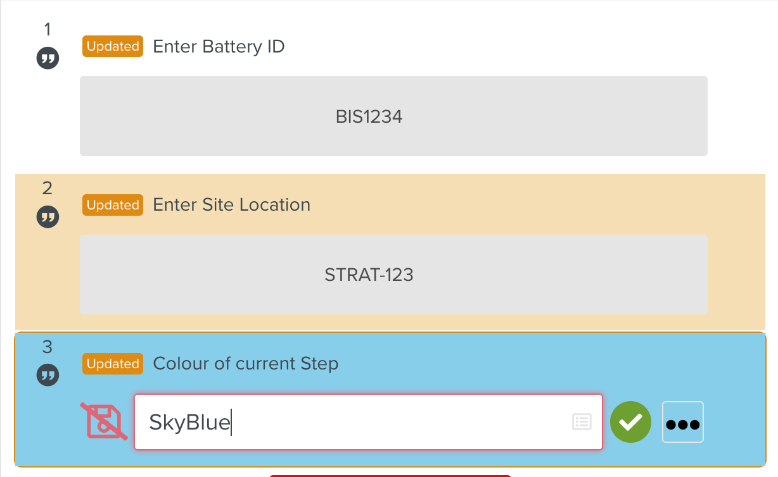Screen dimensions: 778x477
Task: Open the three-dots more options menu
Action: [682, 422]
